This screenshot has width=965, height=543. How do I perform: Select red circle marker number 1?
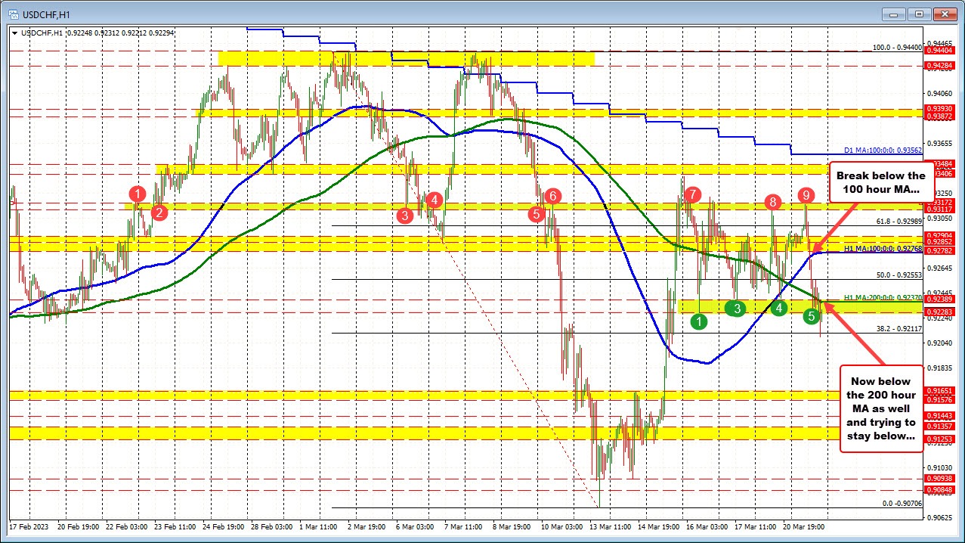[137, 194]
